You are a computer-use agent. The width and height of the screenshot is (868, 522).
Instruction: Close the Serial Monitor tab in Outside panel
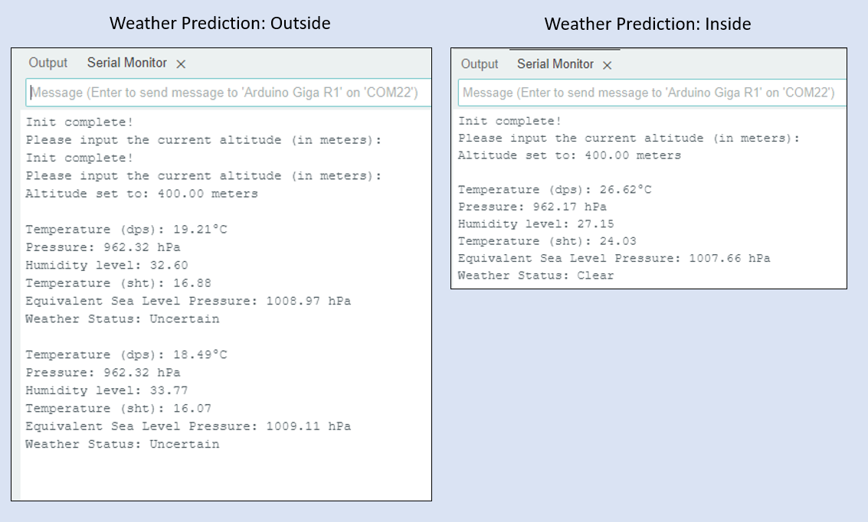coord(181,64)
